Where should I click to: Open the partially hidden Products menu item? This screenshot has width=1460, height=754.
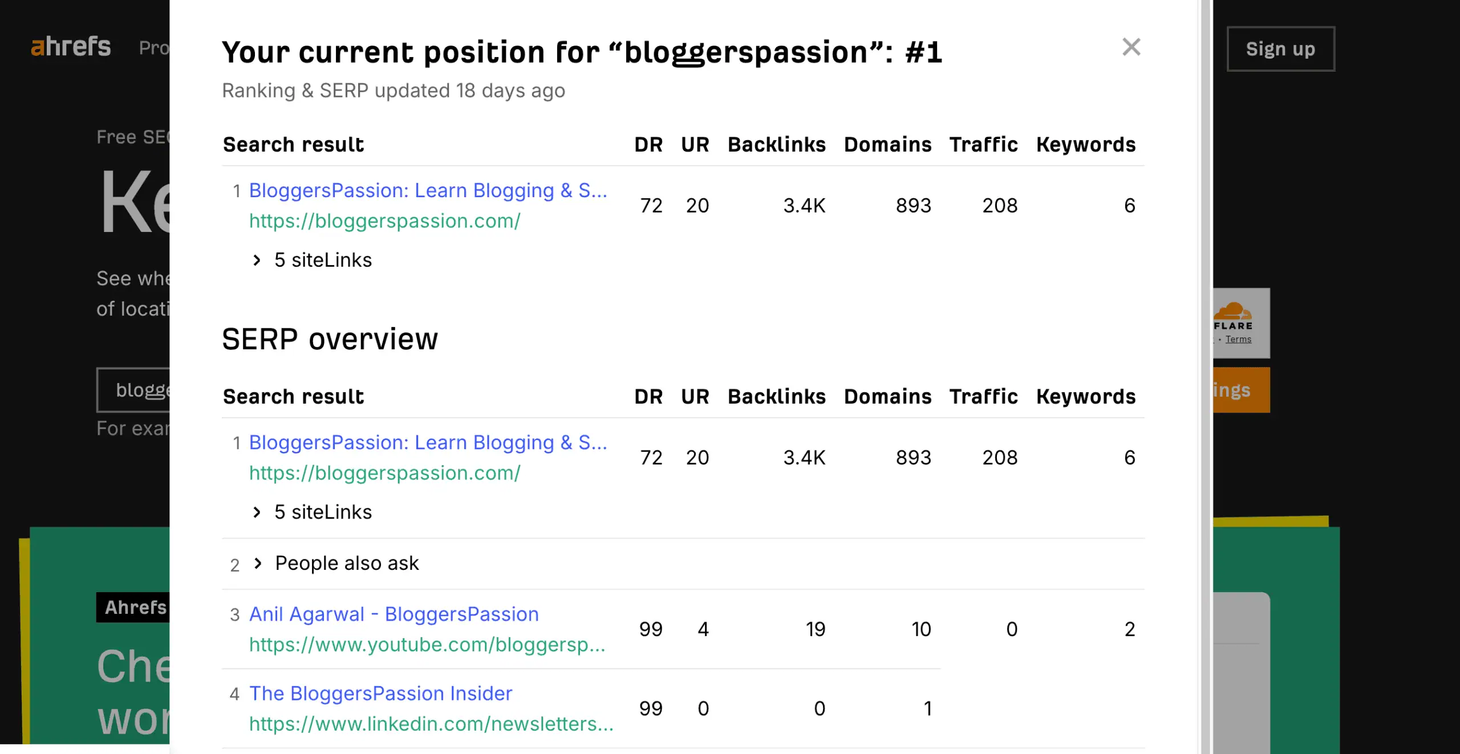(x=154, y=48)
